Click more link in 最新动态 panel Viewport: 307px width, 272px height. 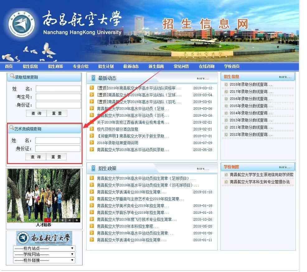[x=203, y=78]
